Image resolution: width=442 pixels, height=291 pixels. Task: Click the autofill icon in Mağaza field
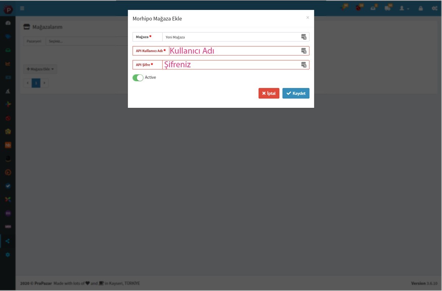pos(304,37)
